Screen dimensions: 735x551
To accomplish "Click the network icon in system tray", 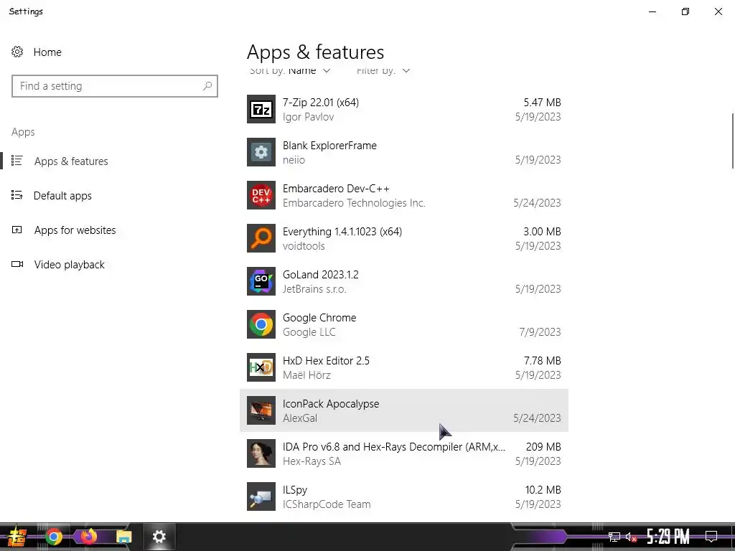I will 614,537.
